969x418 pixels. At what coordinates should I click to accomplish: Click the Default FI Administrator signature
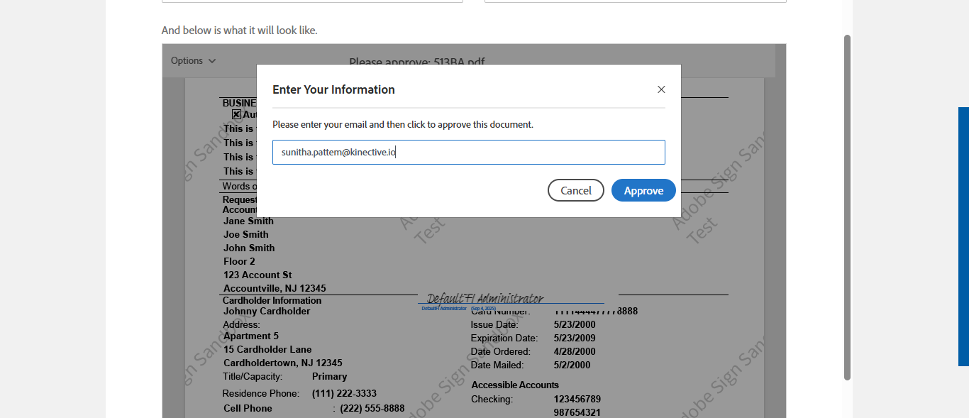(485, 298)
